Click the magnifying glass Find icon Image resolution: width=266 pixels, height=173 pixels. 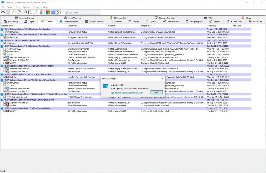pos(25,12)
